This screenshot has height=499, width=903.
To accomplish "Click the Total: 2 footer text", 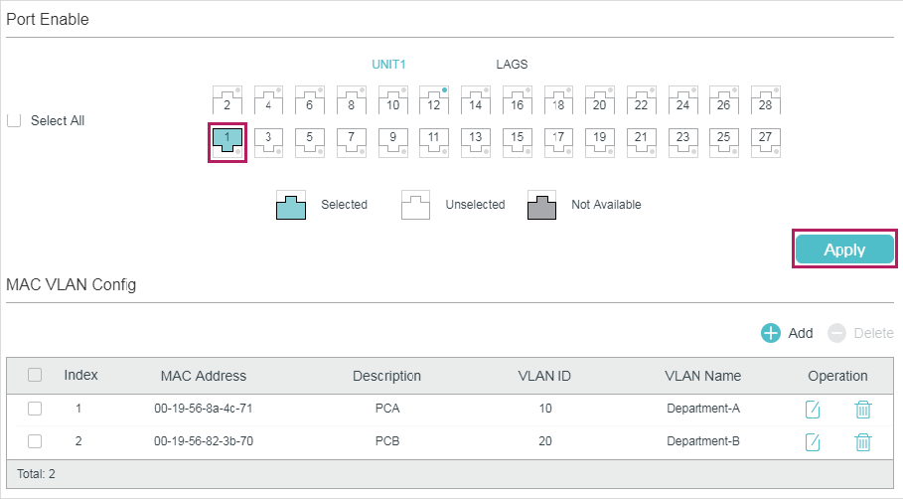I will click(36, 473).
